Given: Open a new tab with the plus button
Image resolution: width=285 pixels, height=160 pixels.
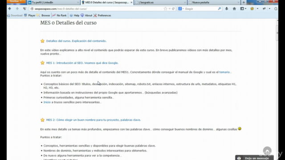Looking at the screenshot, I should click(x=244, y=3).
